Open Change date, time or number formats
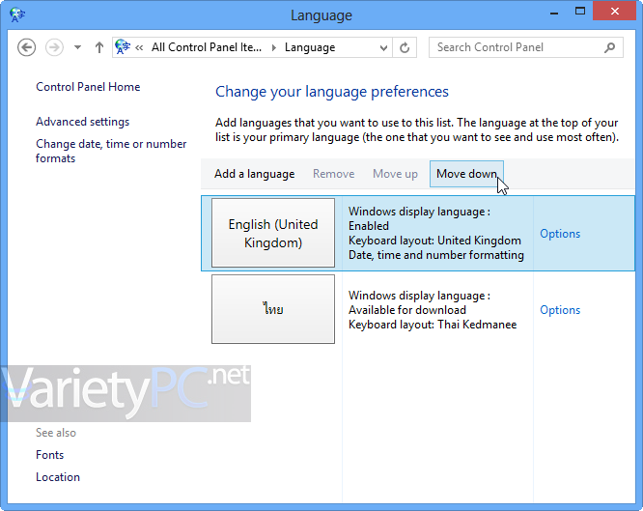 pyautogui.click(x=111, y=151)
